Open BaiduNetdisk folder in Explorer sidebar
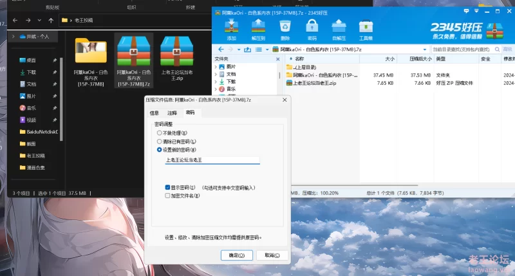 tap(39, 132)
